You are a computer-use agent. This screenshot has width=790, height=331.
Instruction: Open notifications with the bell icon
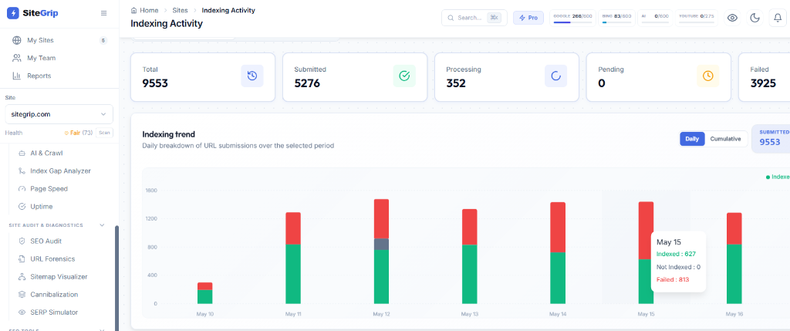(x=778, y=19)
